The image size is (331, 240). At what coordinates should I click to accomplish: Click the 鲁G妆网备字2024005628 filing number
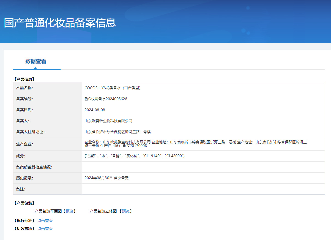106,99
